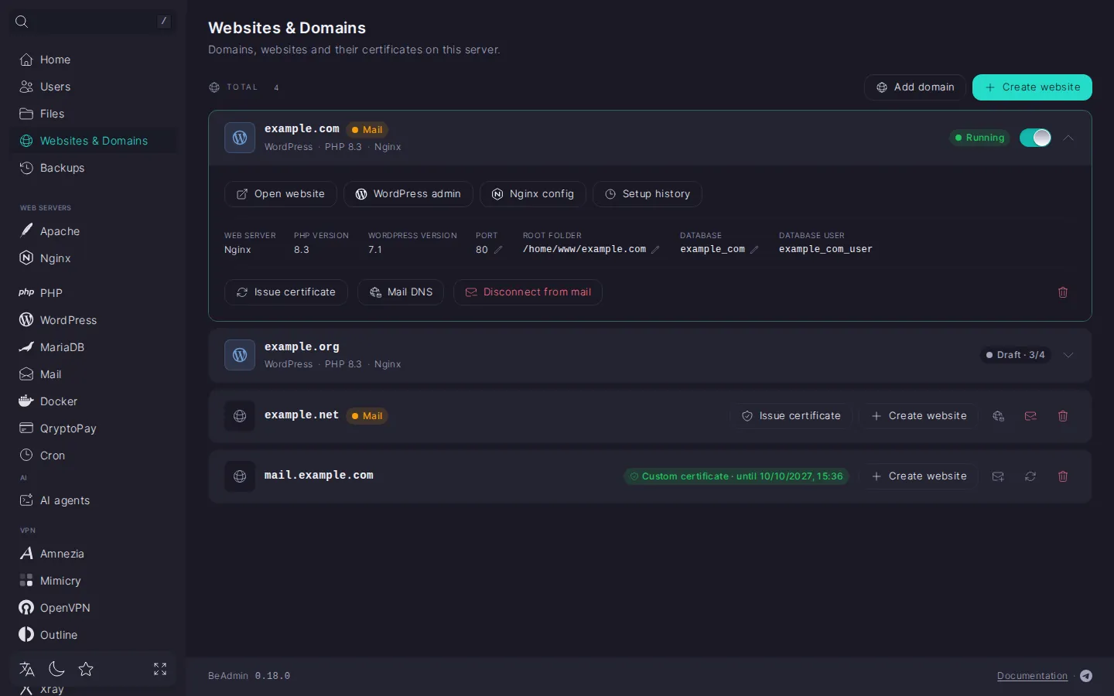Disconnect mail icon on example.net row
The height and width of the screenshot is (696, 1114).
pyautogui.click(x=1030, y=416)
